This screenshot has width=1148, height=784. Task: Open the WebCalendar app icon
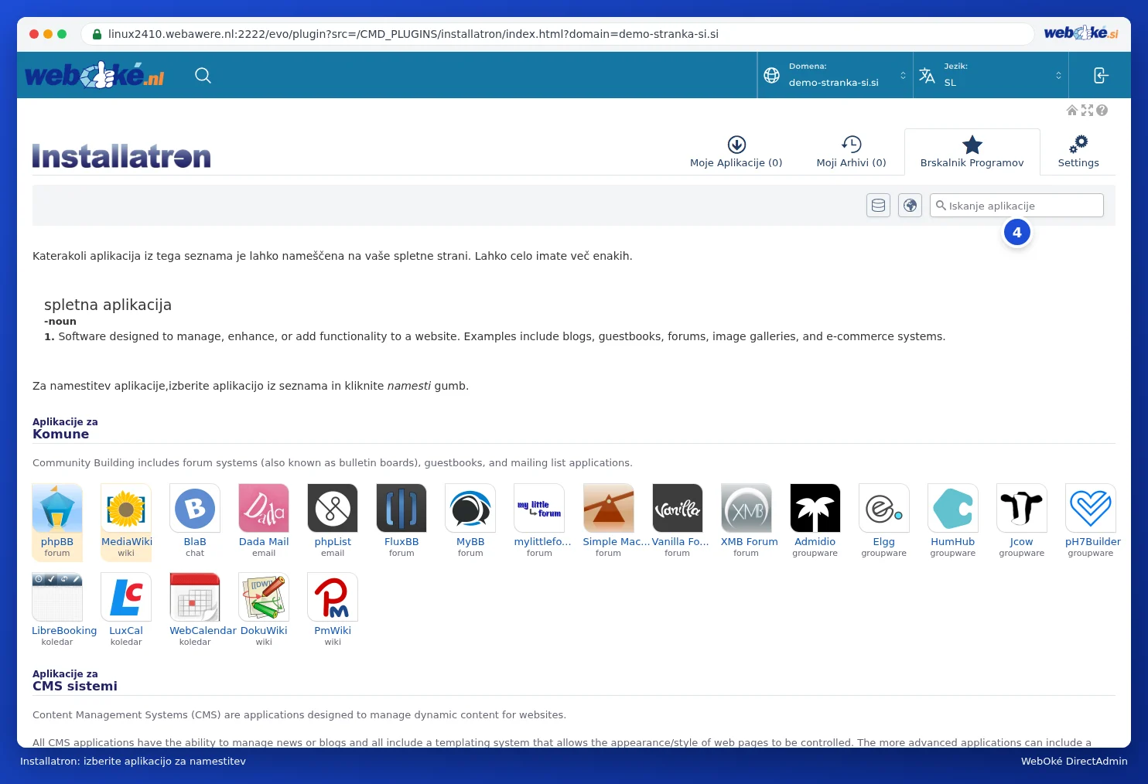(195, 598)
